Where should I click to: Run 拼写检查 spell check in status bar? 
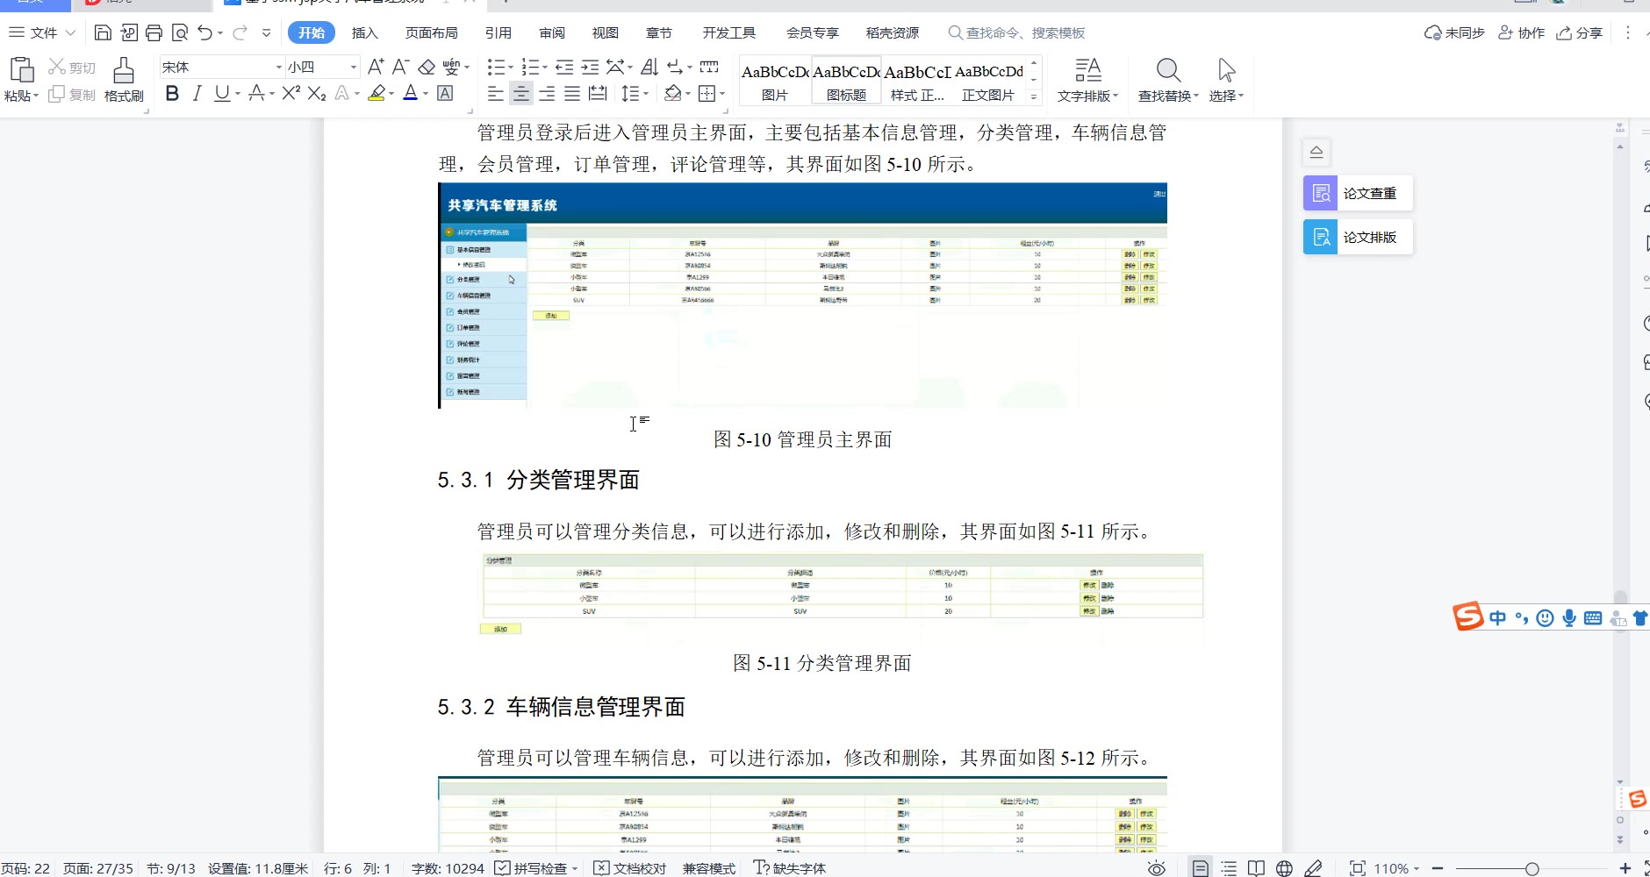(531, 868)
